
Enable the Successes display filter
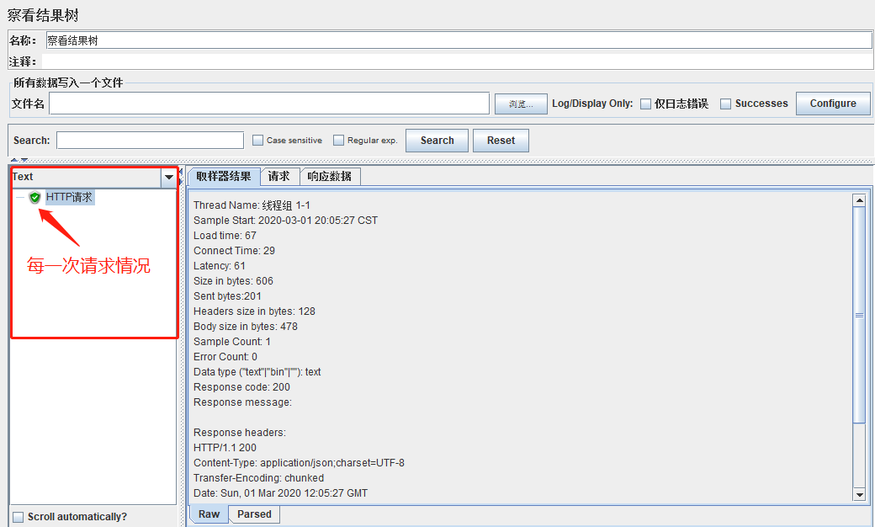725,103
